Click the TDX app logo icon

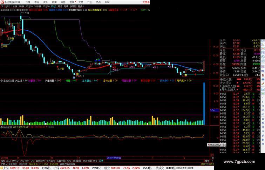click(2, 2)
